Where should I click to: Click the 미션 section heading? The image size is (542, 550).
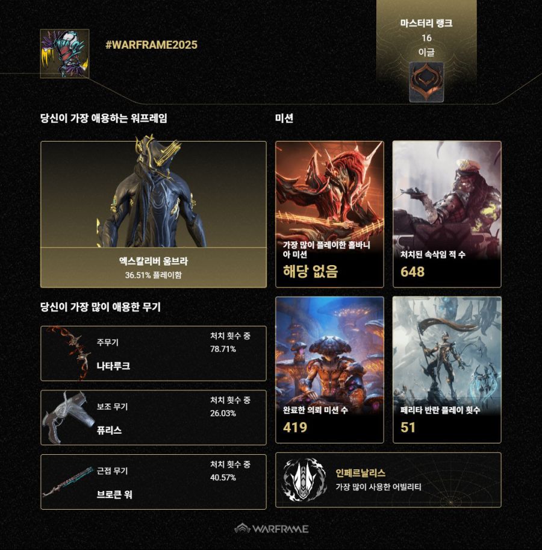pyautogui.click(x=284, y=118)
